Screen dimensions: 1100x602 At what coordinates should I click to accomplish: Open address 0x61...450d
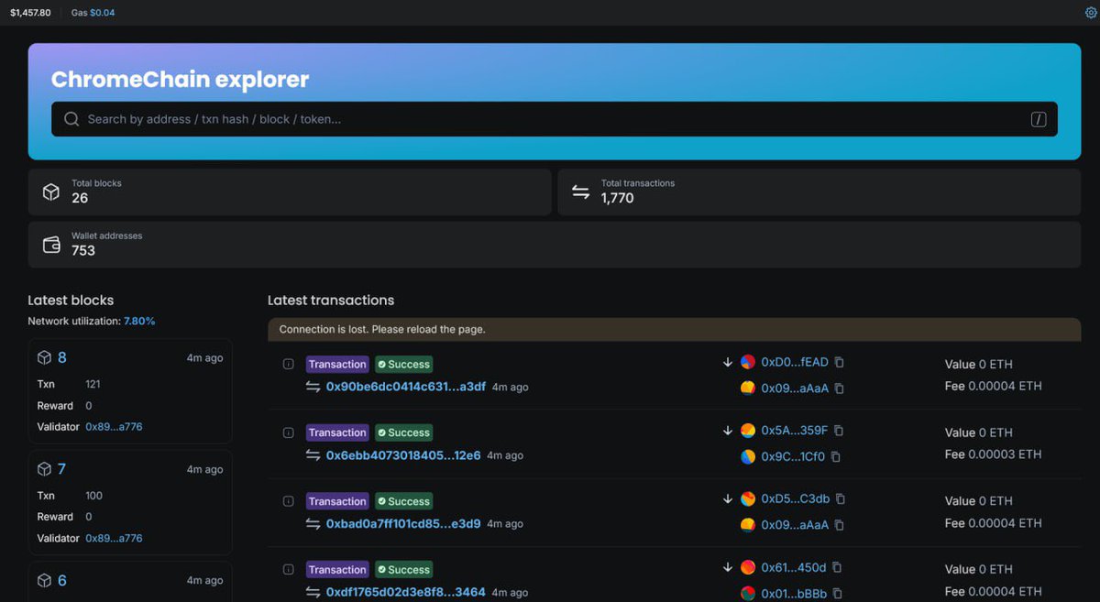(x=794, y=568)
